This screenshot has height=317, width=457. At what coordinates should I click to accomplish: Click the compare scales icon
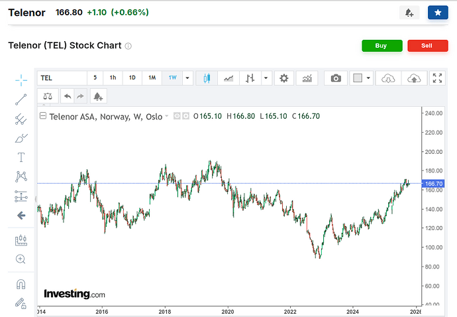click(x=48, y=96)
